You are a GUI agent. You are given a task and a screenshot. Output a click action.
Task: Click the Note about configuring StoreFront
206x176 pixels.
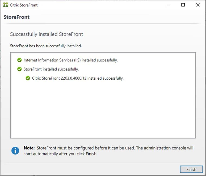[x=109, y=151]
